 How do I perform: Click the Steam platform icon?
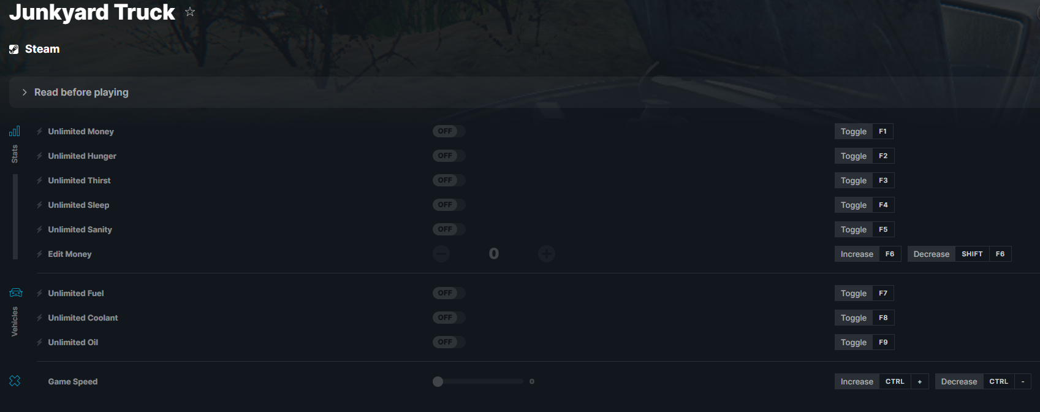[x=14, y=49]
